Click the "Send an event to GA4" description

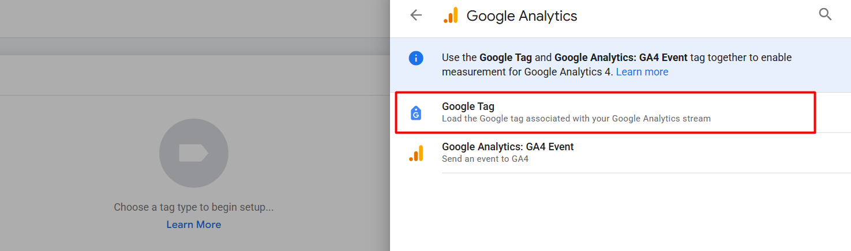[x=485, y=159]
